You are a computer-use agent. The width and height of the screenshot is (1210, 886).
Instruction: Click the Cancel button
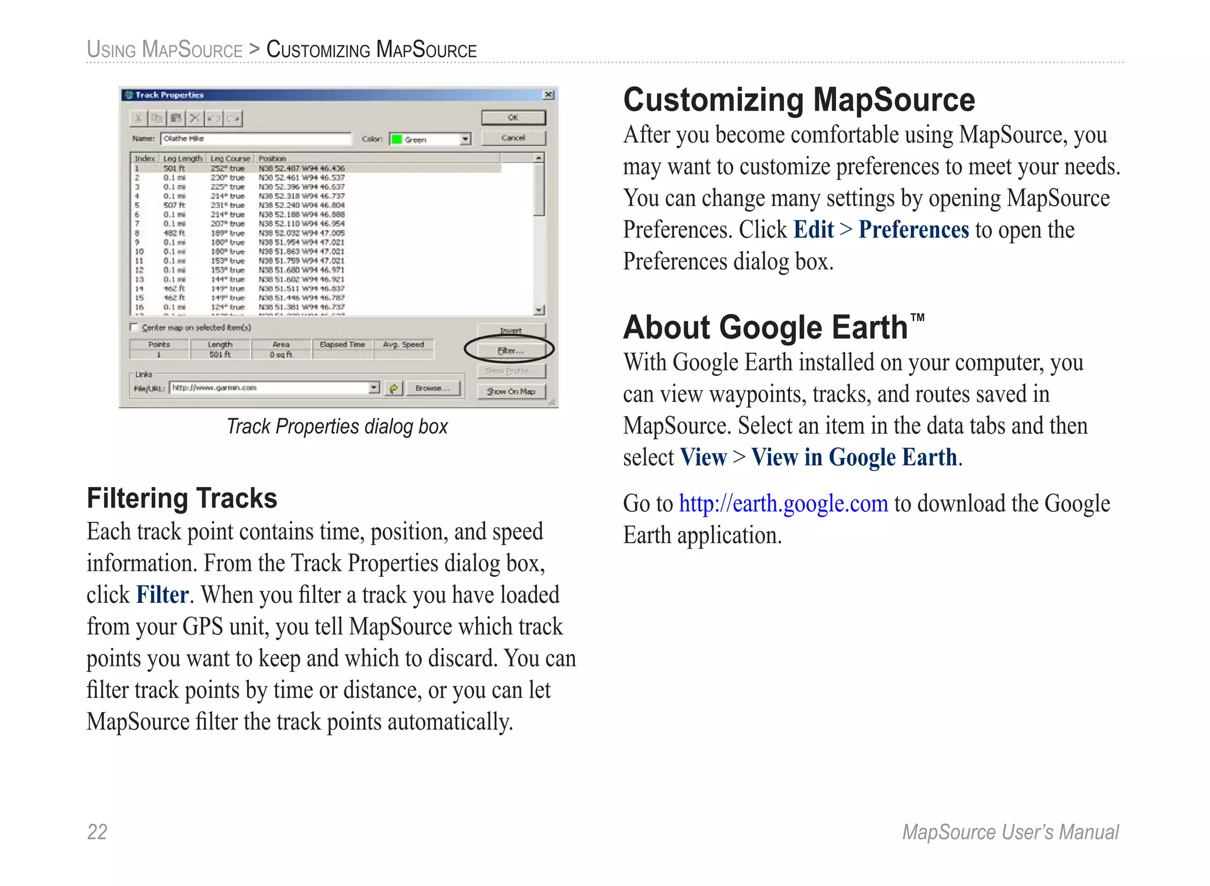[x=513, y=138]
